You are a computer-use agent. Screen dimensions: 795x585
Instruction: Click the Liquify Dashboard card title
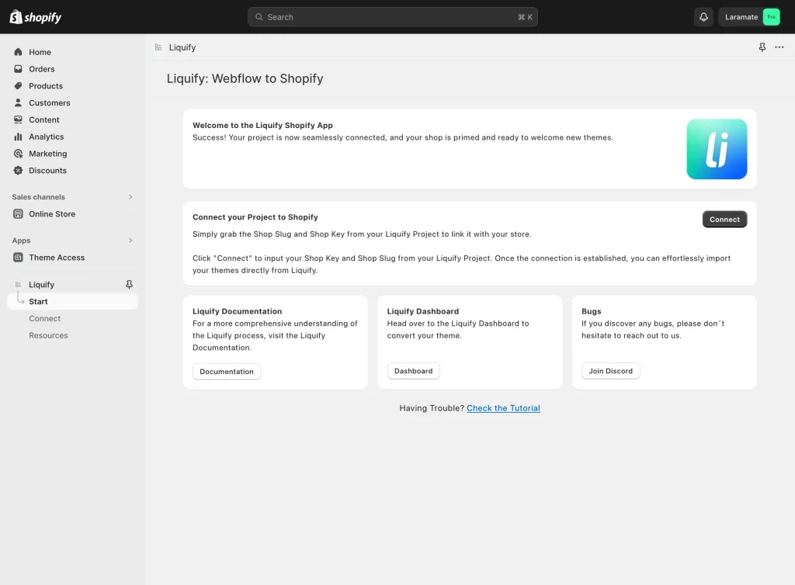click(x=423, y=311)
